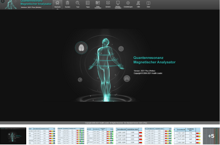Image resolution: width=220 pixels, height=145 pixels.
Task: Open the fifth thumbnail showing Normalbereich values
Action: (129, 136)
